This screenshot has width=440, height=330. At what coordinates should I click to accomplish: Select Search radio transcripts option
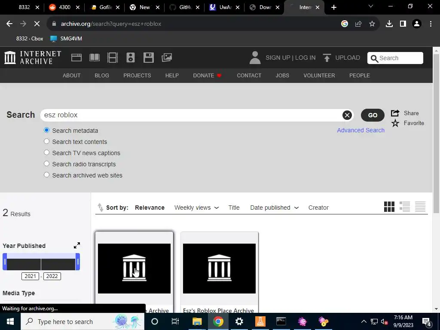(46, 164)
